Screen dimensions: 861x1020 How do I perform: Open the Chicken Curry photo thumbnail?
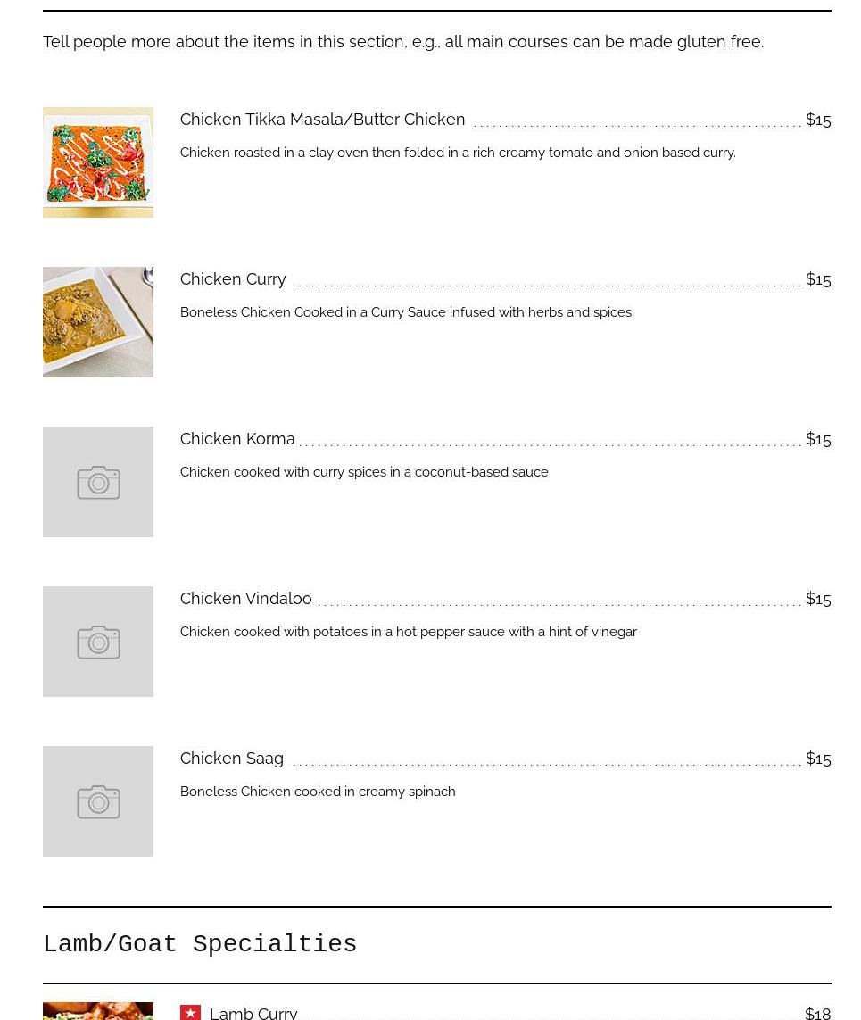tap(98, 322)
